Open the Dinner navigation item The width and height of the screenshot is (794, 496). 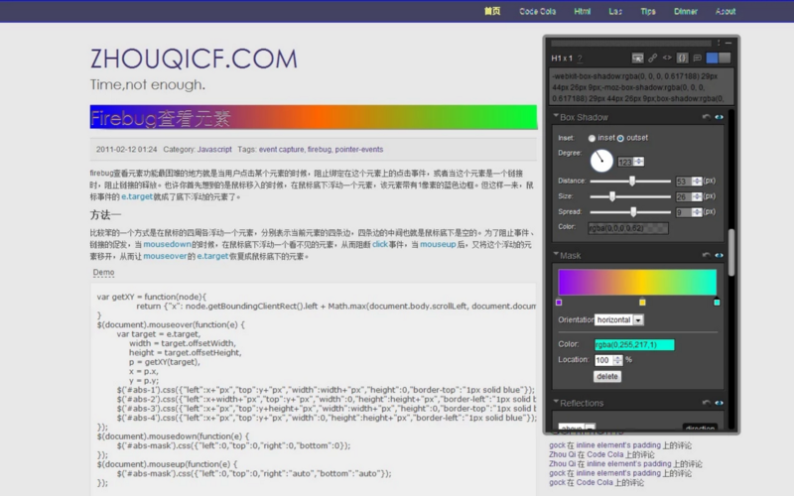point(686,11)
